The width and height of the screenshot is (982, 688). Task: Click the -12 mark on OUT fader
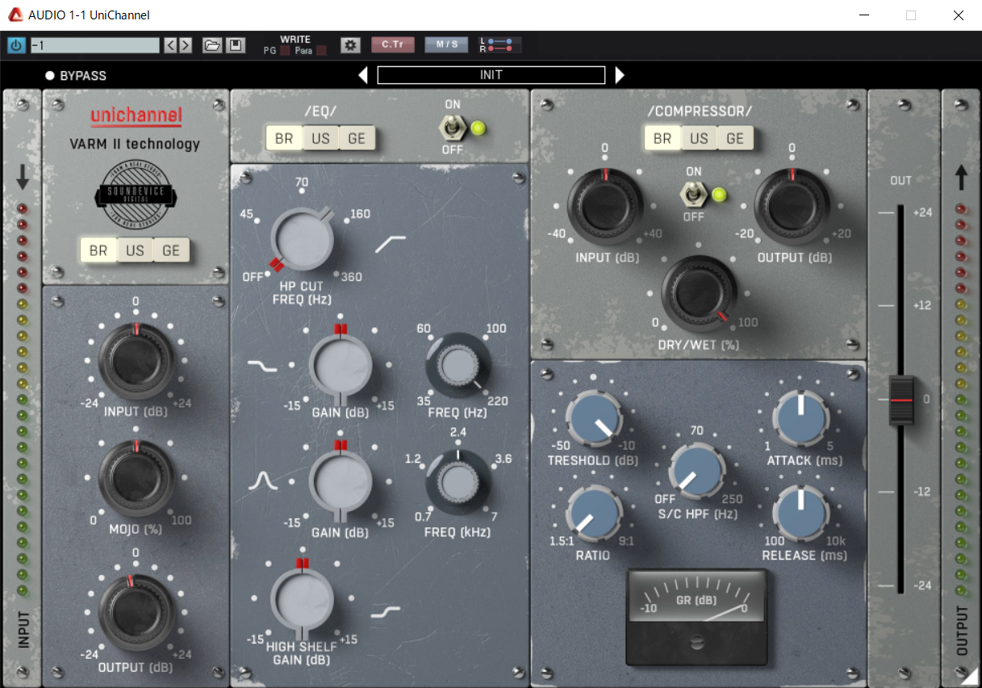922,492
